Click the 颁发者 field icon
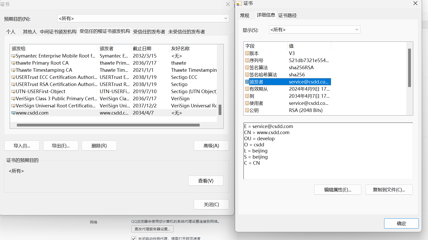Viewport: 428px width, 240px height. pos(247,82)
